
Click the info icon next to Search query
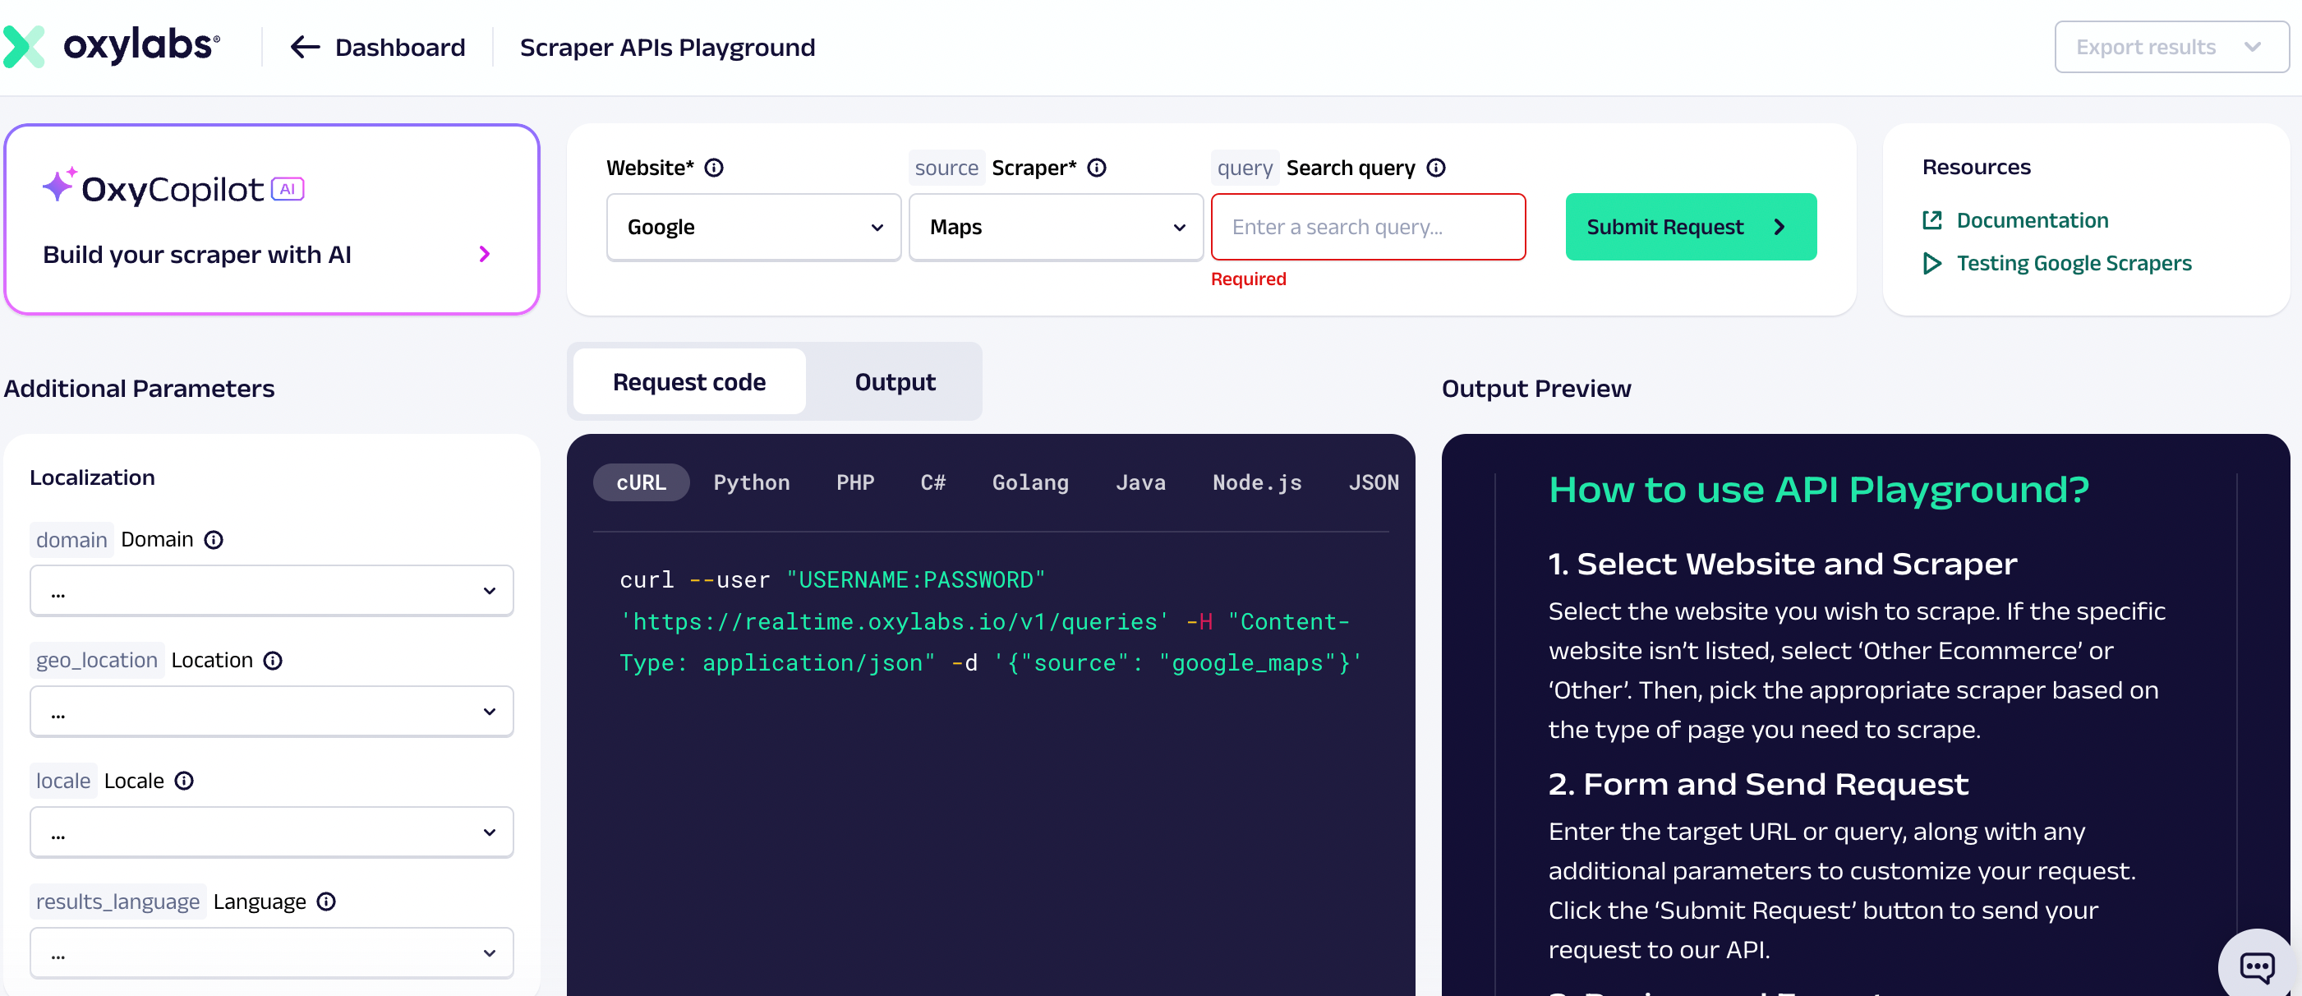(1435, 168)
